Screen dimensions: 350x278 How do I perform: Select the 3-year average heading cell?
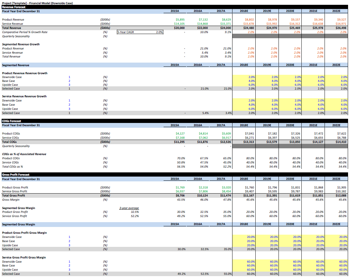click(x=129, y=208)
